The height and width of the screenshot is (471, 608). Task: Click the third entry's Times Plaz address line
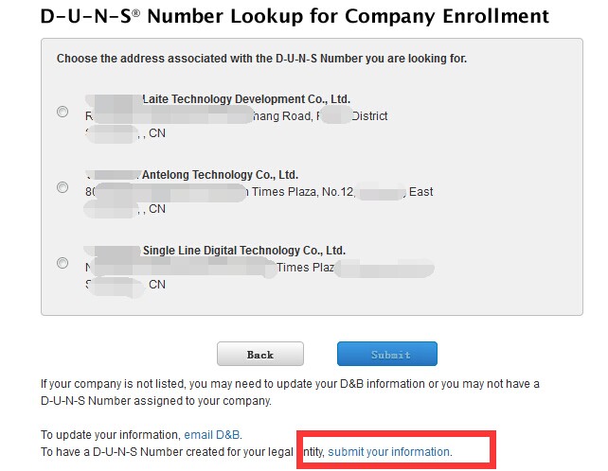[259, 268]
